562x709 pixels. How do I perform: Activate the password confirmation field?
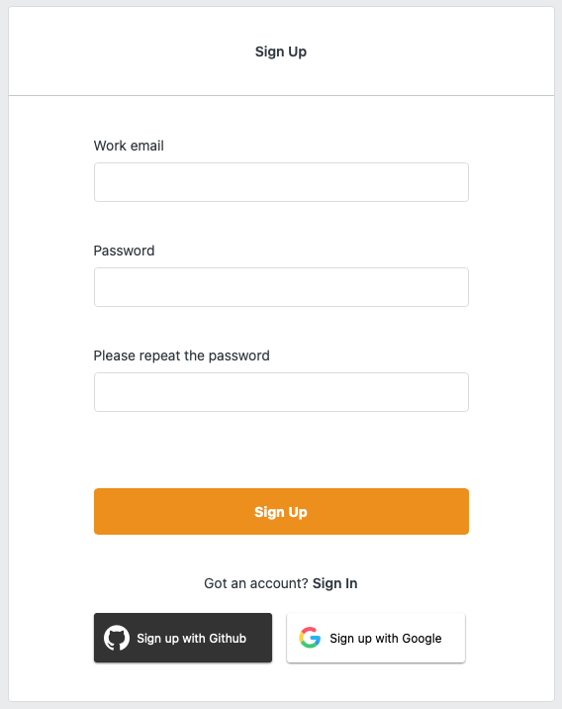(281, 392)
